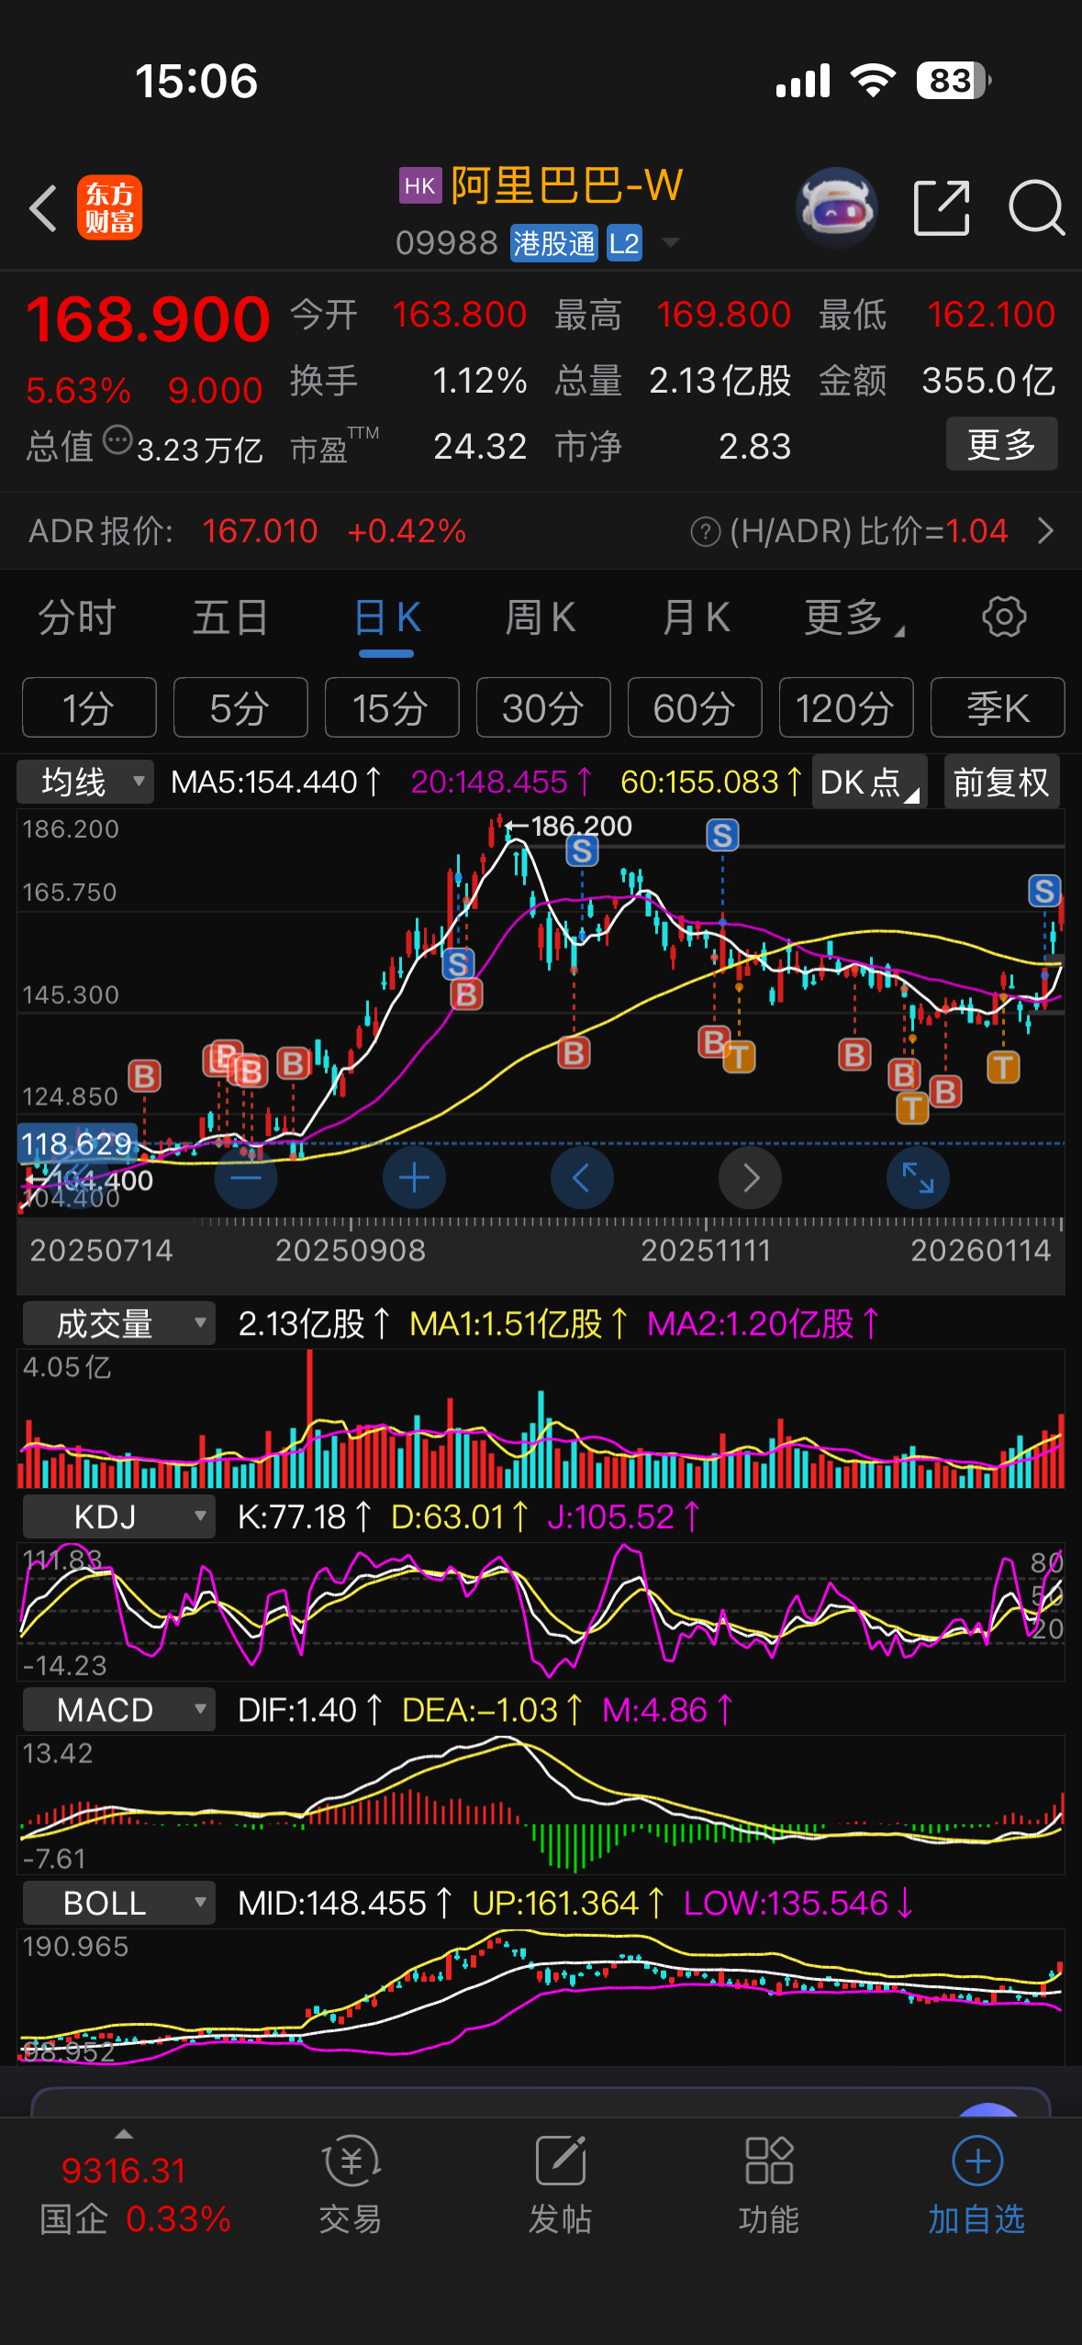Open chart settings gear icon
This screenshot has height=2345, width=1082.
point(1004,617)
